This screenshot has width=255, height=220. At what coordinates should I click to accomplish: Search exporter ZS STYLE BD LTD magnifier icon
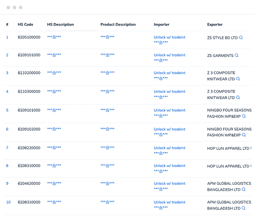pyautogui.click(x=241, y=37)
